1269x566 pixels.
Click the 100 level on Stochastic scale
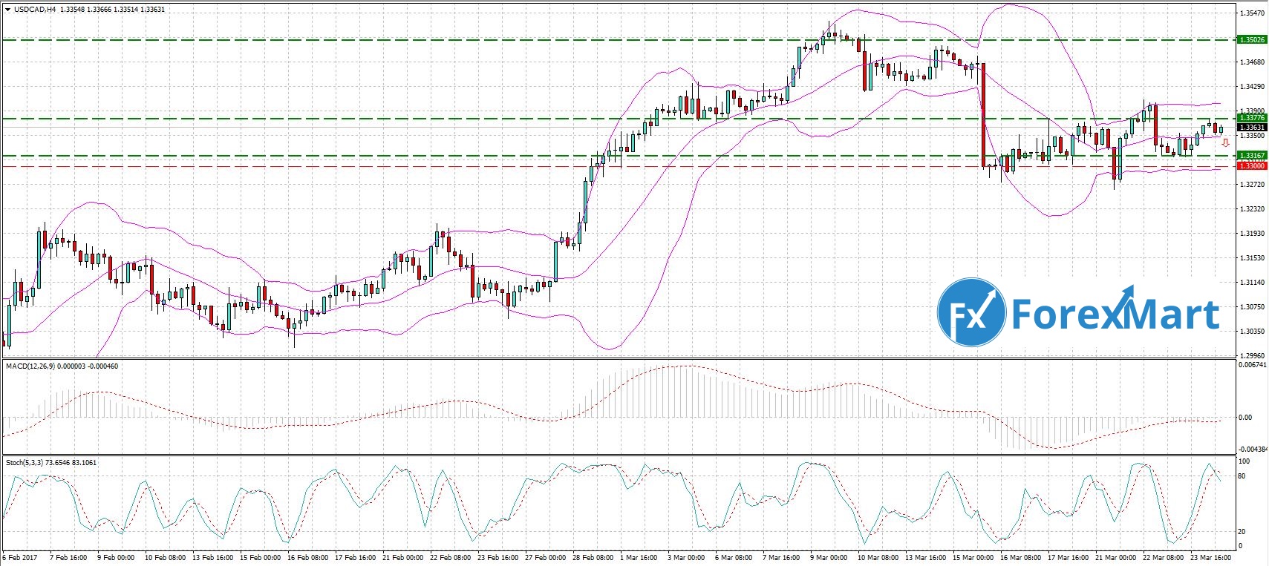(x=1244, y=461)
